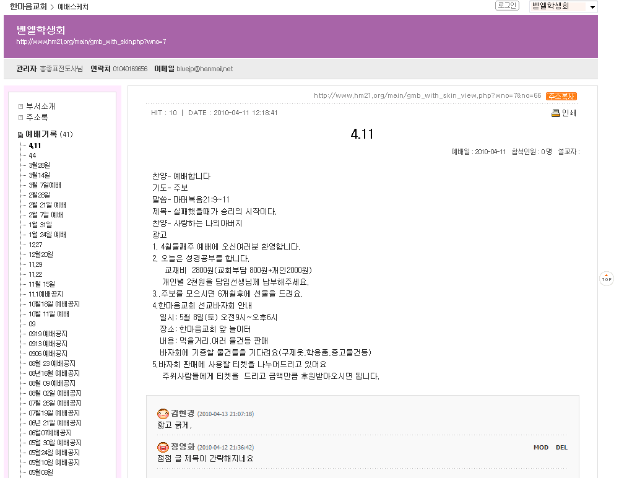The height and width of the screenshot is (478, 619).
Task: Click the printer icon next to 인쇄
Action: tap(555, 113)
